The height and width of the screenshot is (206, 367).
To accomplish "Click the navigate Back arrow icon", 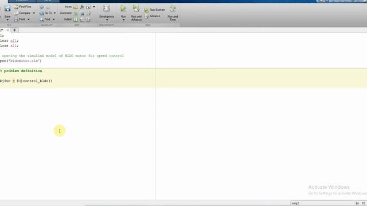I will (x=42, y=7).
